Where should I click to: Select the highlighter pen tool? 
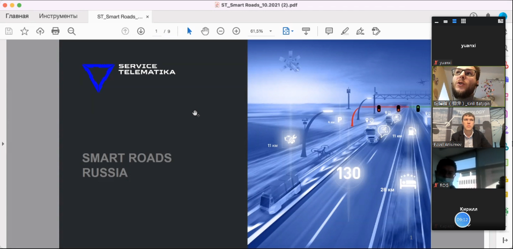[x=345, y=32]
